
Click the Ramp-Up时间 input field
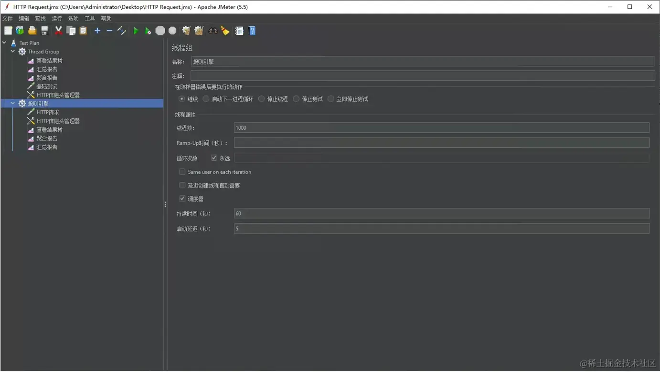[441, 143]
